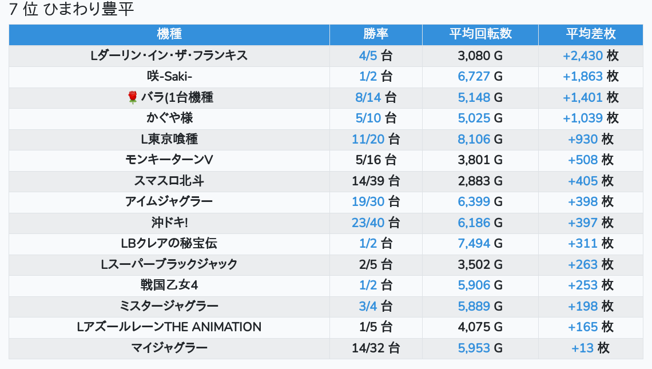Select the 平均差枚 column header
The width and height of the screenshot is (652, 369).
(591, 34)
